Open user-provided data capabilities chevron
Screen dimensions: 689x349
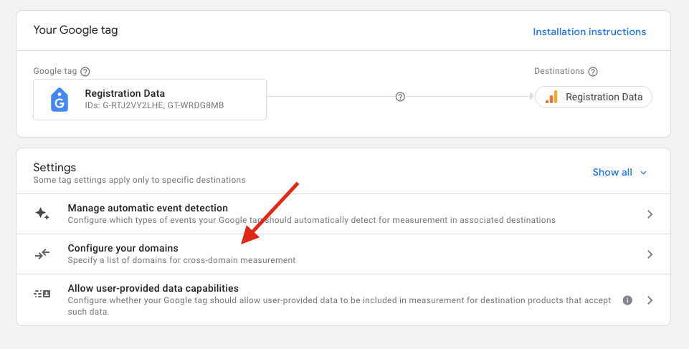point(650,300)
